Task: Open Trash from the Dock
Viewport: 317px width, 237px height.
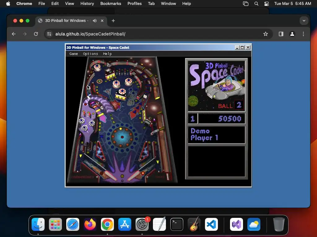Action: (x=279, y=224)
